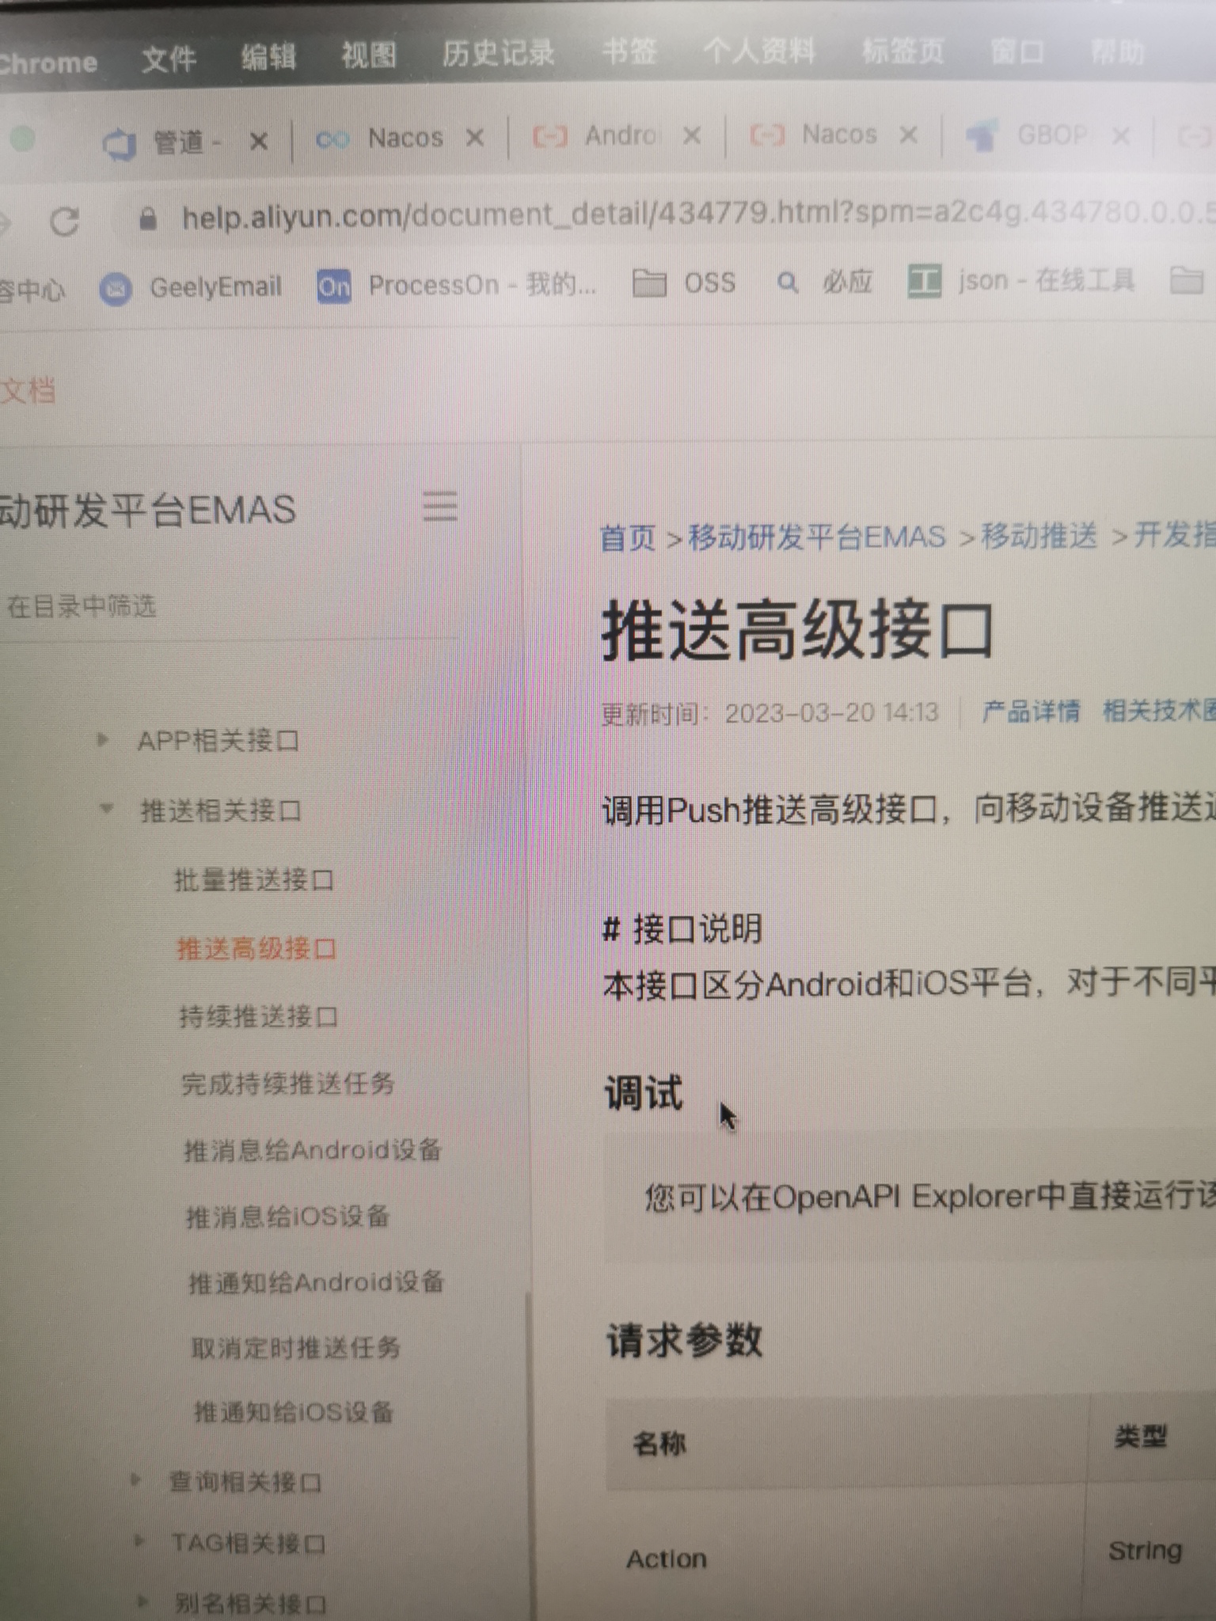Open the 窗口 menu
1216x1621 pixels.
pyautogui.click(x=1016, y=52)
